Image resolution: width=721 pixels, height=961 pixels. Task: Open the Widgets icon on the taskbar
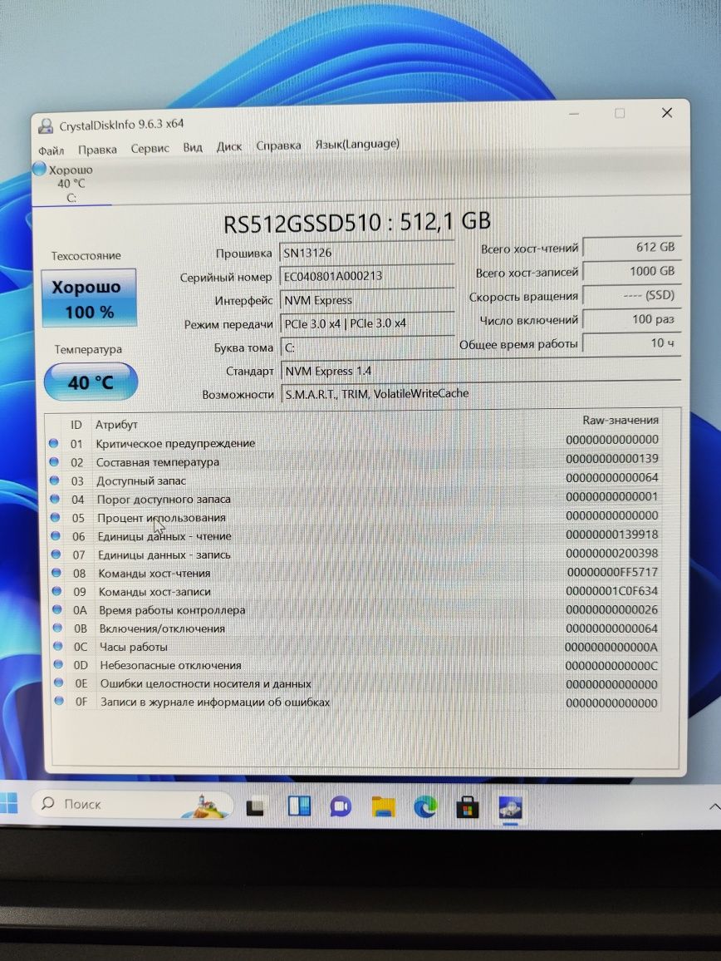[x=299, y=806]
